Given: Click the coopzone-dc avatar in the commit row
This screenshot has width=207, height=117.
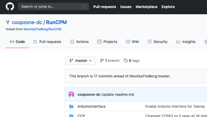Looking at the screenshot, I should [71, 94].
